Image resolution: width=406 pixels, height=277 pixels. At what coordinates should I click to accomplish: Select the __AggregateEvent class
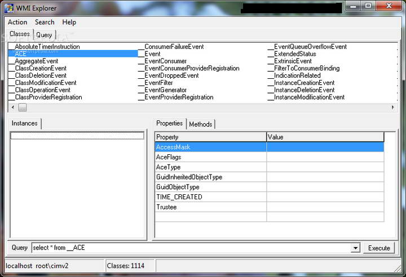coord(33,61)
